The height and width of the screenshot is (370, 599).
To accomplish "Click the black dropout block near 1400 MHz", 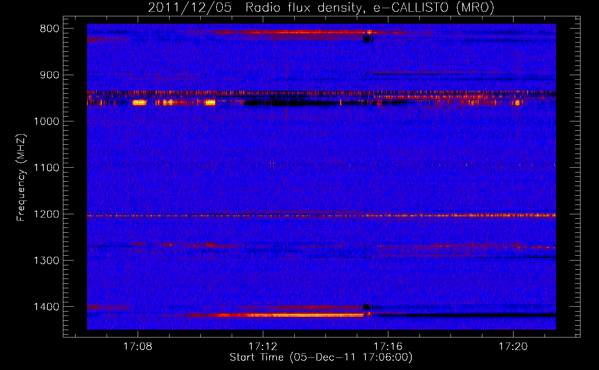I will pyautogui.click(x=367, y=306).
